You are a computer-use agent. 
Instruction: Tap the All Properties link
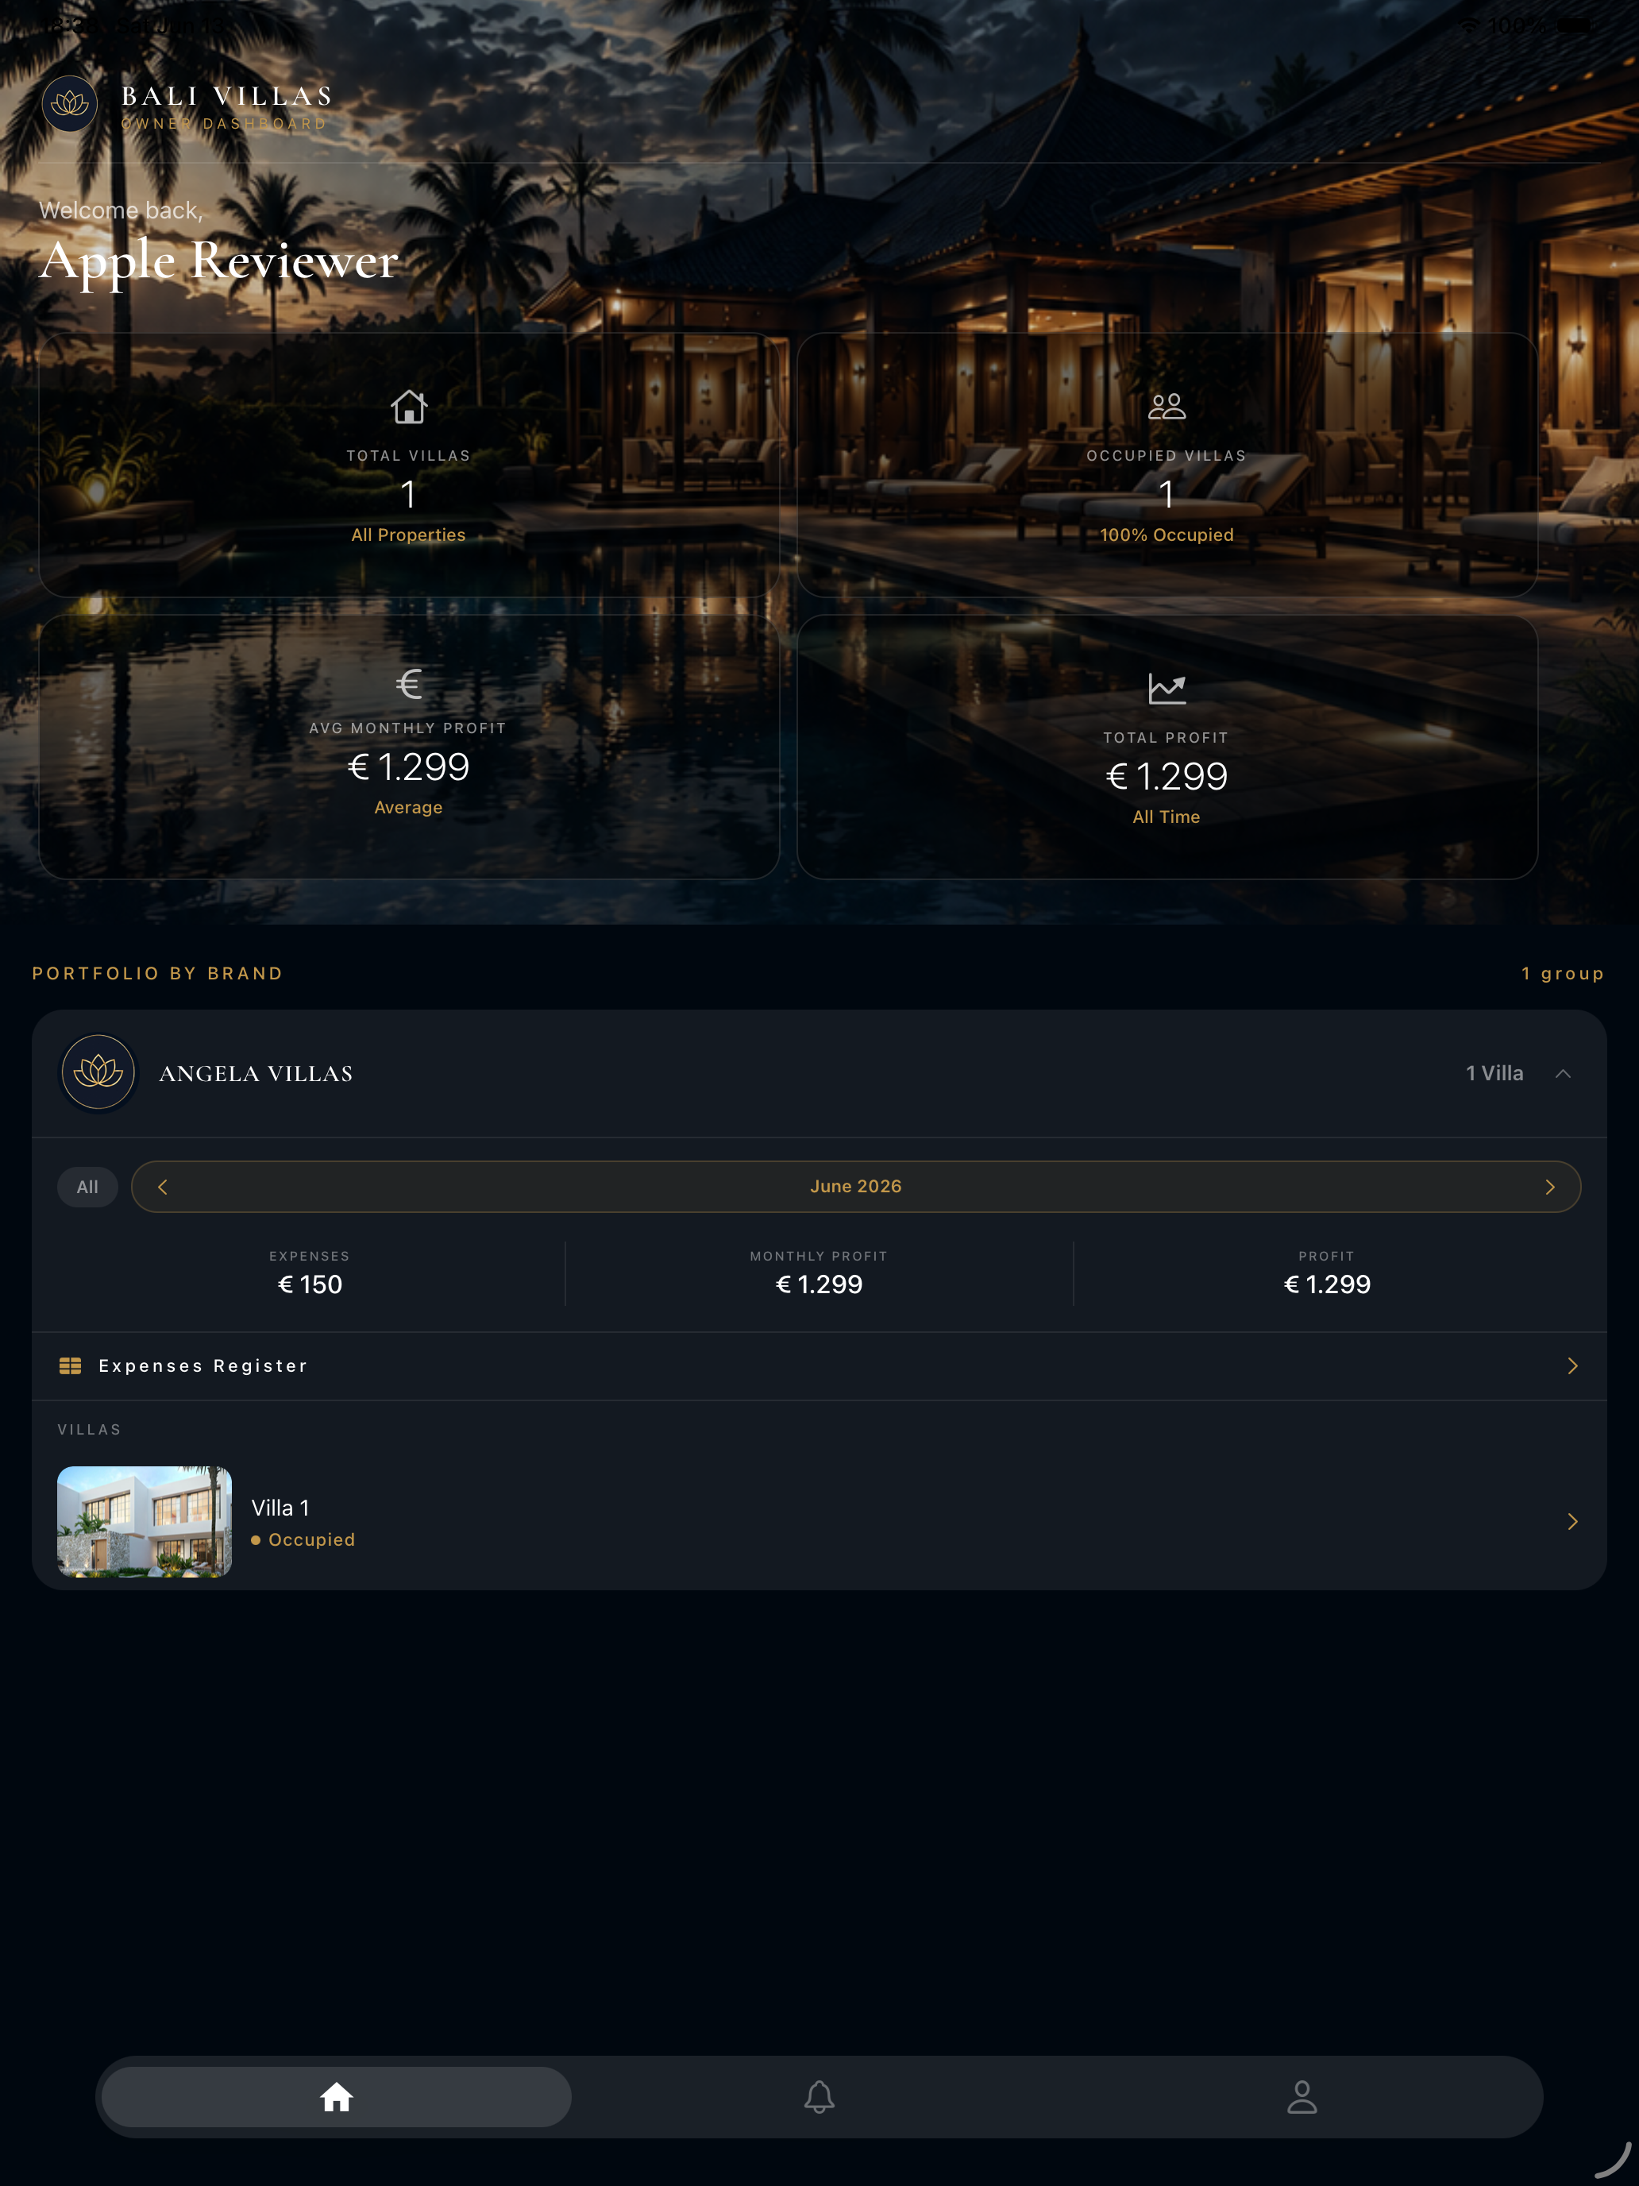click(408, 535)
